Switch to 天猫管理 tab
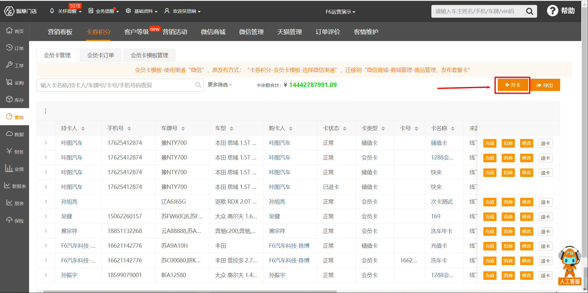588x293 pixels. (290, 32)
